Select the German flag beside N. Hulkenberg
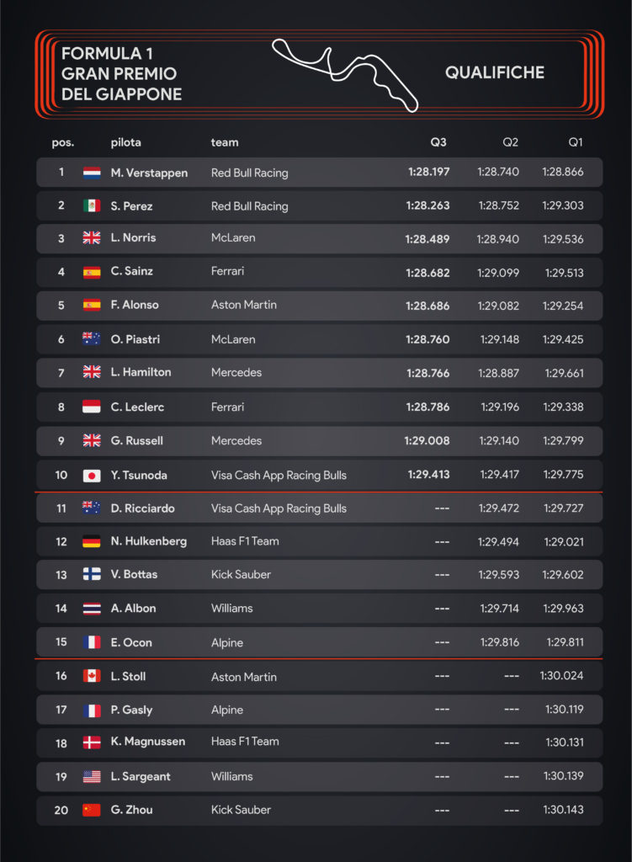This screenshot has width=632, height=862. pos(91,541)
